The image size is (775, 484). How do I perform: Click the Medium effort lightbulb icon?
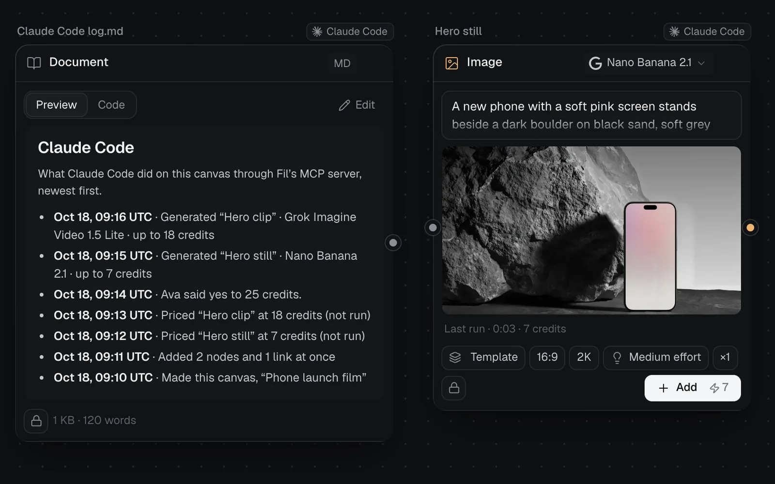pos(617,358)
